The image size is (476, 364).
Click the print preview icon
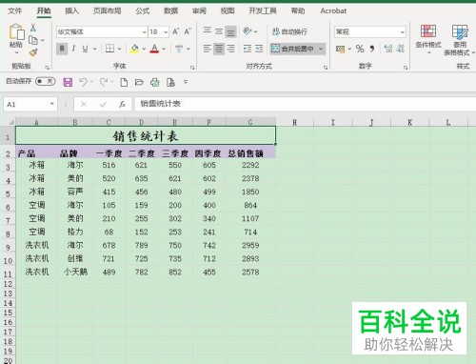170,82
